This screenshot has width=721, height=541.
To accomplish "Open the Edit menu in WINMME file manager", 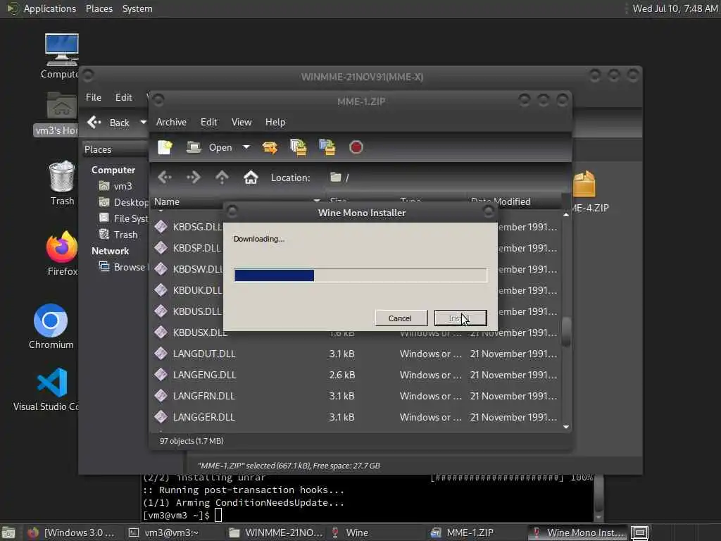I will coord(123,97).
